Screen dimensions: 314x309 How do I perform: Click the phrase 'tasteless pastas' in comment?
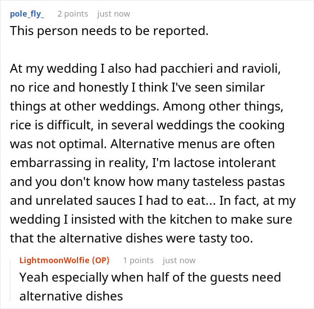(239, 182)
